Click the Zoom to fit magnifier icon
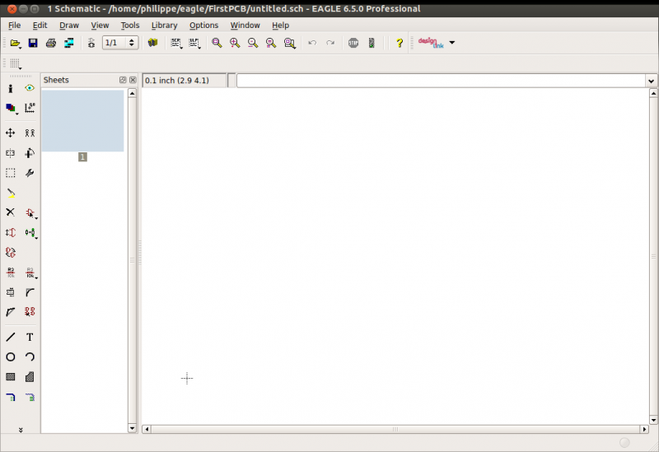Screen dimensions: 659x452 (217, 43)
